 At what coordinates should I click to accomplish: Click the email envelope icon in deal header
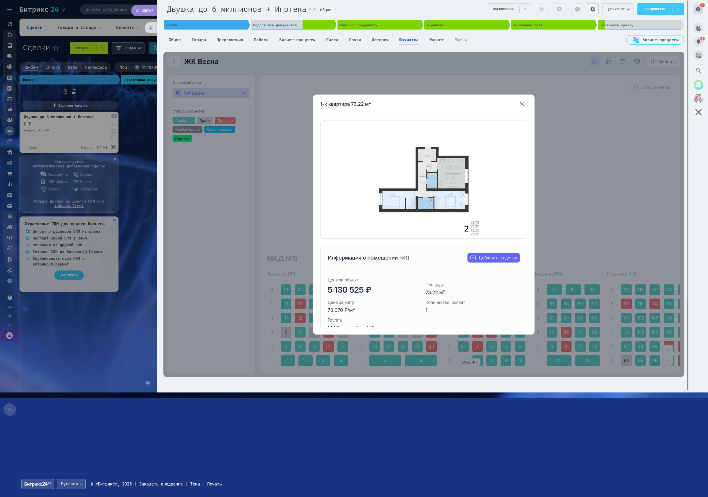click(x=559, y=9)
